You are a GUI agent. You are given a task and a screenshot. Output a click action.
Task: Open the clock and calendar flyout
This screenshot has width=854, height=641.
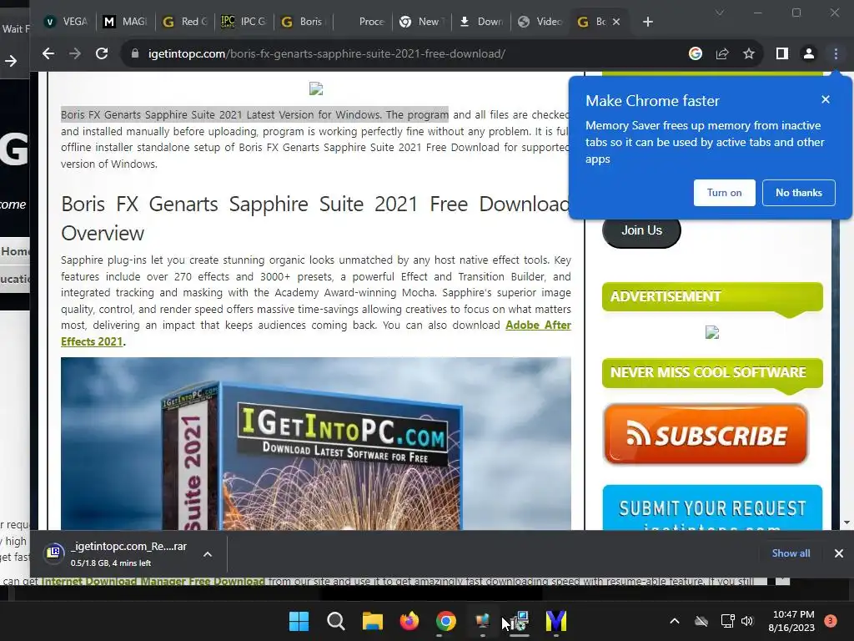pyautogui.click(x=791, y=621)
